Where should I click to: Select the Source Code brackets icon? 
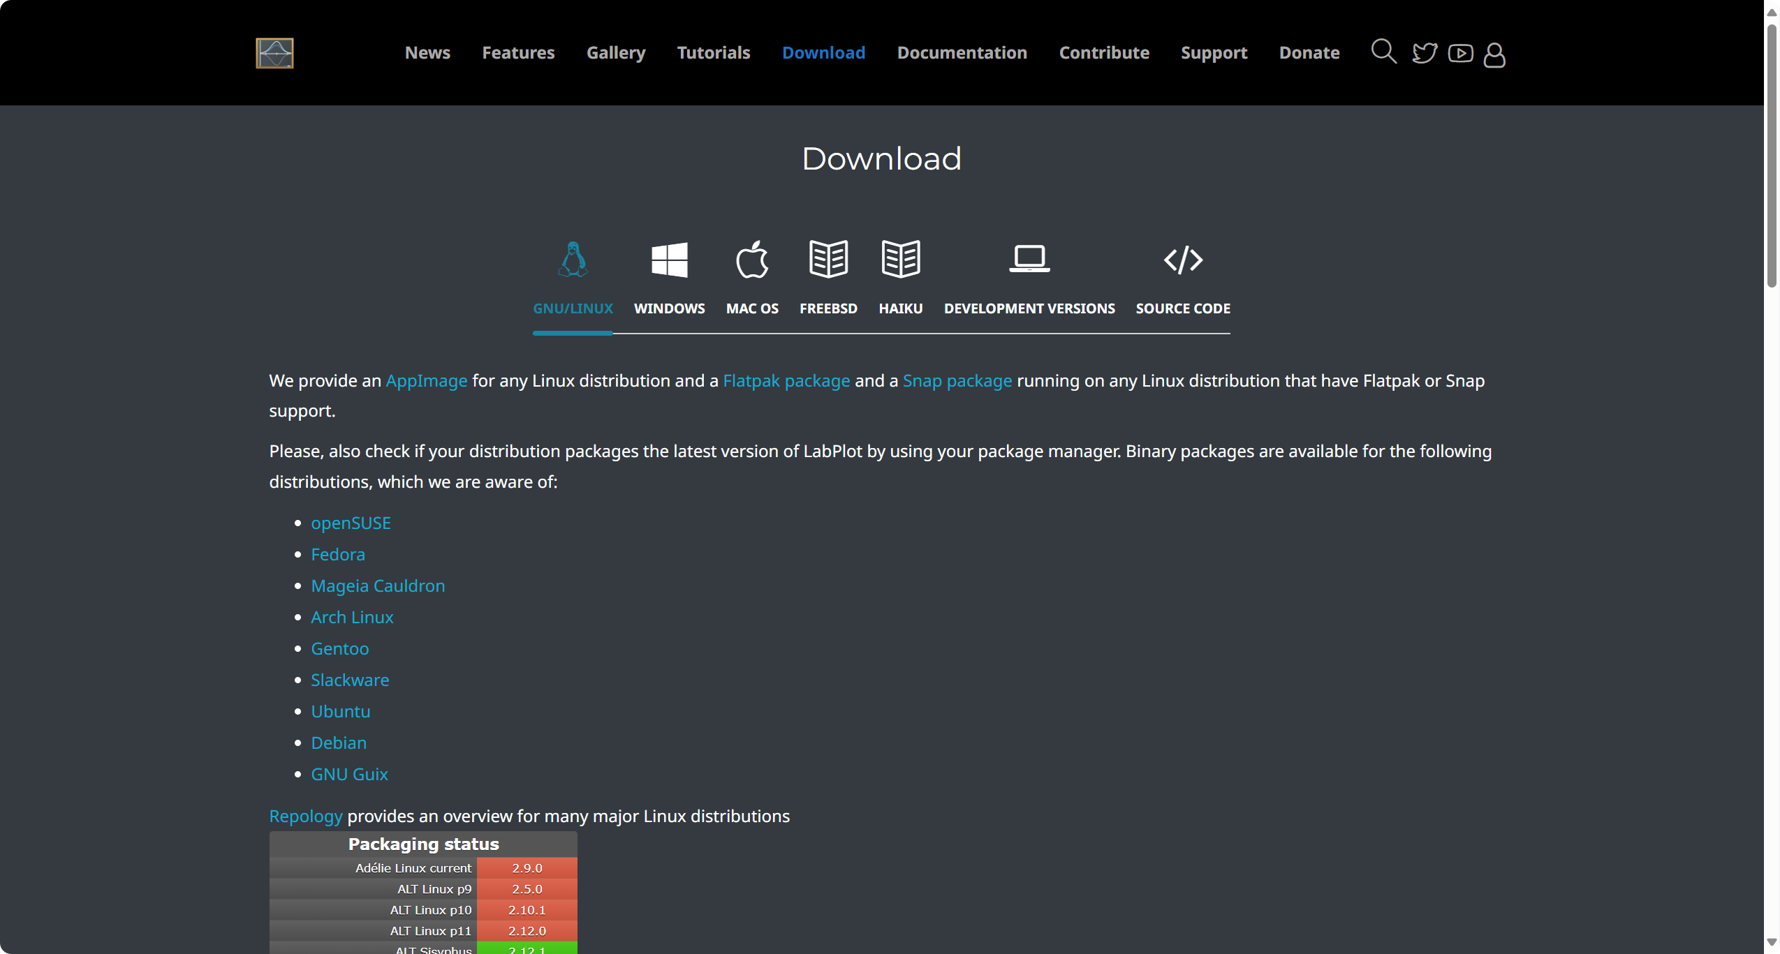tap(1182, 260)
